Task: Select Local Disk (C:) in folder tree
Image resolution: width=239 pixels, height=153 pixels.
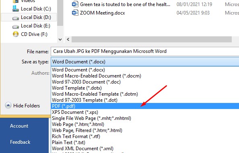Action: [31, 9]
